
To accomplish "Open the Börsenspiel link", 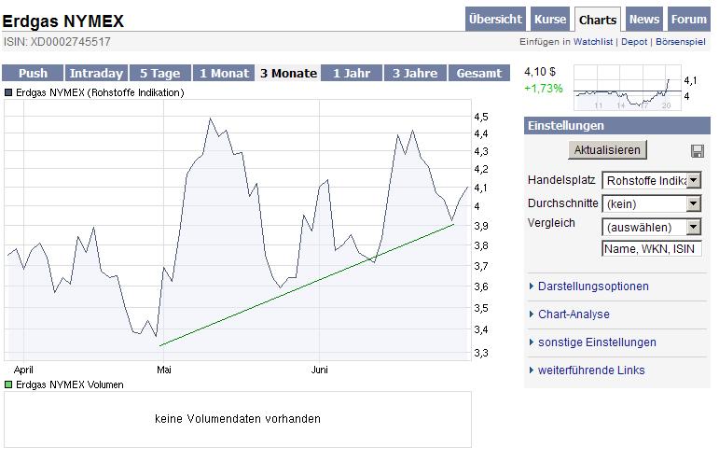I will 681,42.
